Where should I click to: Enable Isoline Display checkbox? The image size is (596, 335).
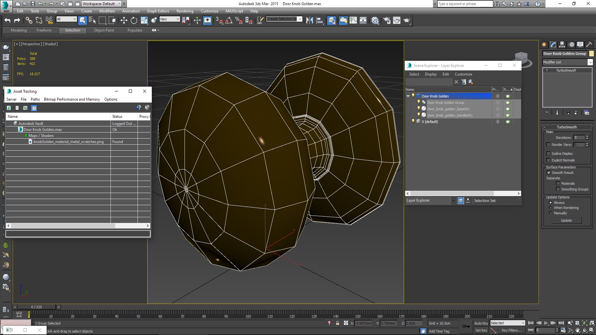[548, 154]
